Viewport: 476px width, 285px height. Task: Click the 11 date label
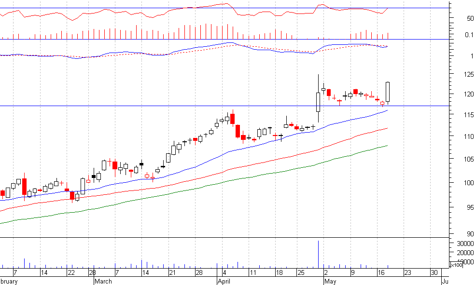click(x=253, y=272)
